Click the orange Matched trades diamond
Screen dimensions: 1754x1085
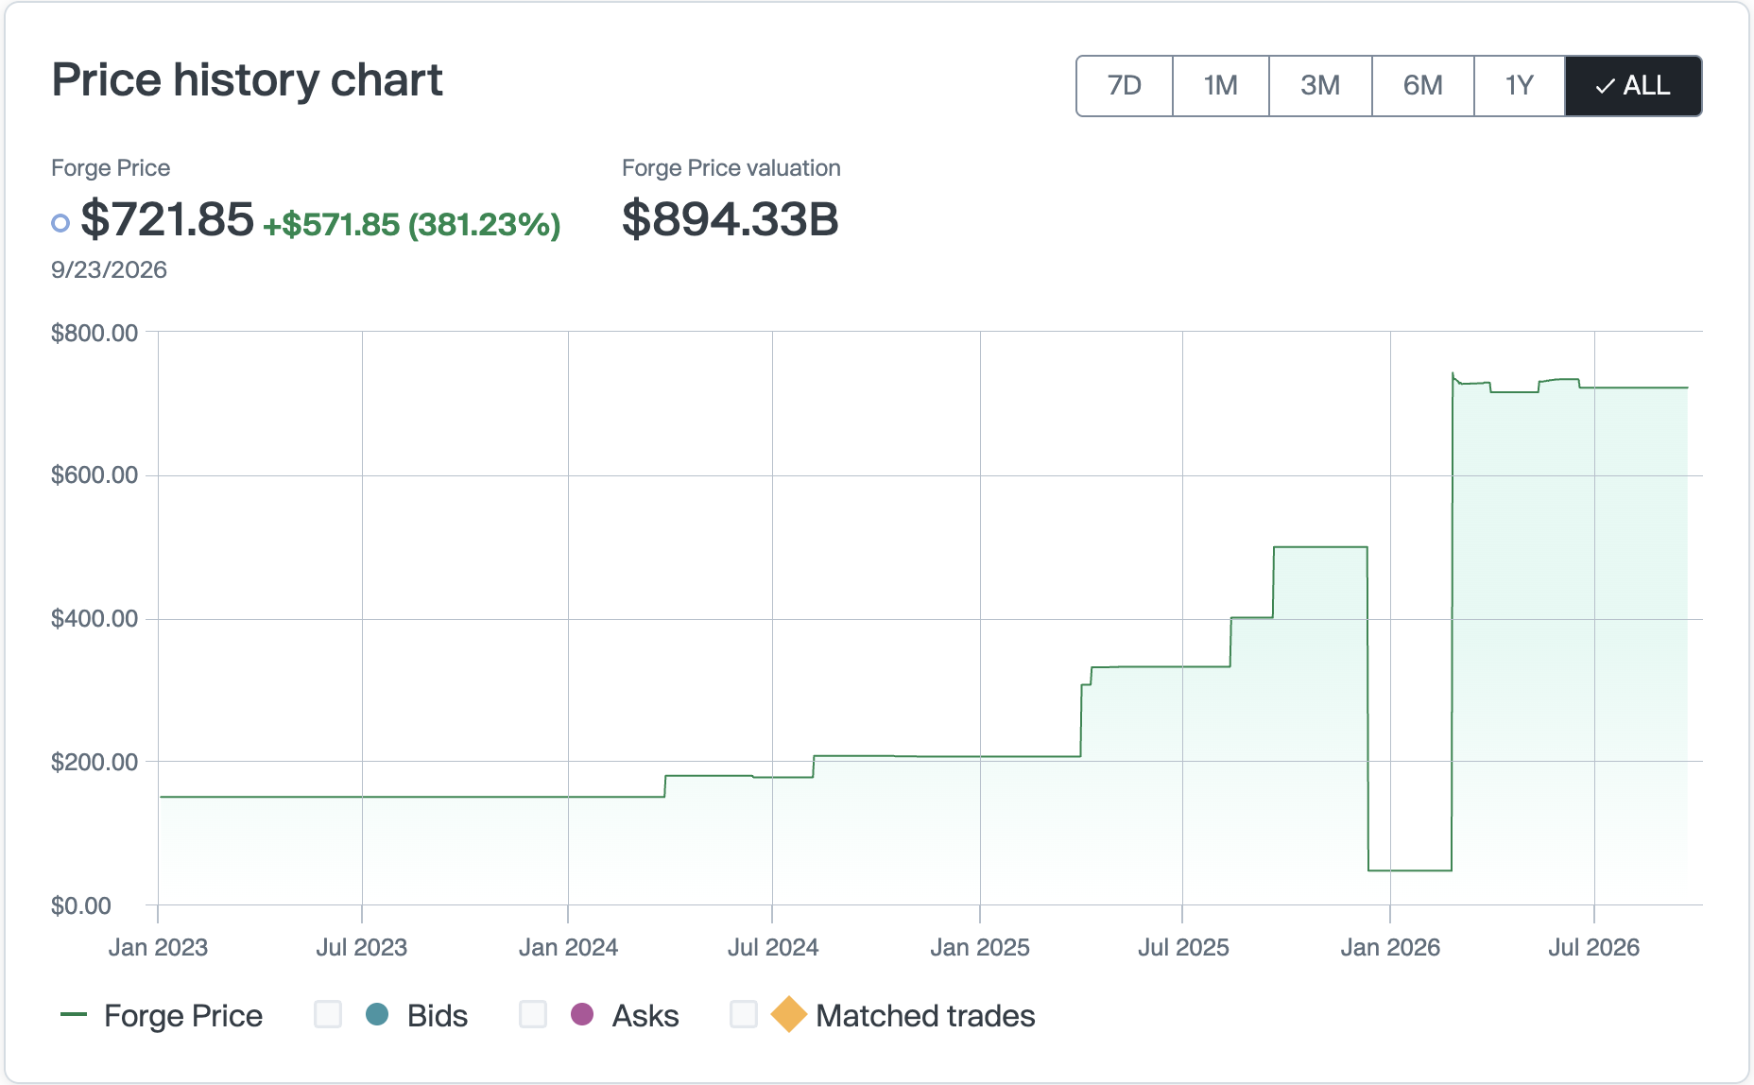click(788, 1014)
